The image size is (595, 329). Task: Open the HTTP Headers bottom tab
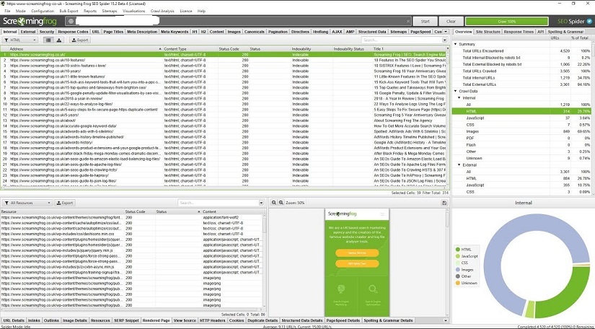coord(213,320)
